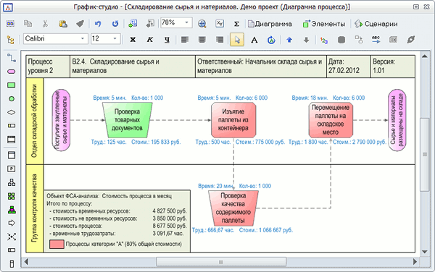
Task: Select the connector line tool in sidebar
Action: [12, 58]
